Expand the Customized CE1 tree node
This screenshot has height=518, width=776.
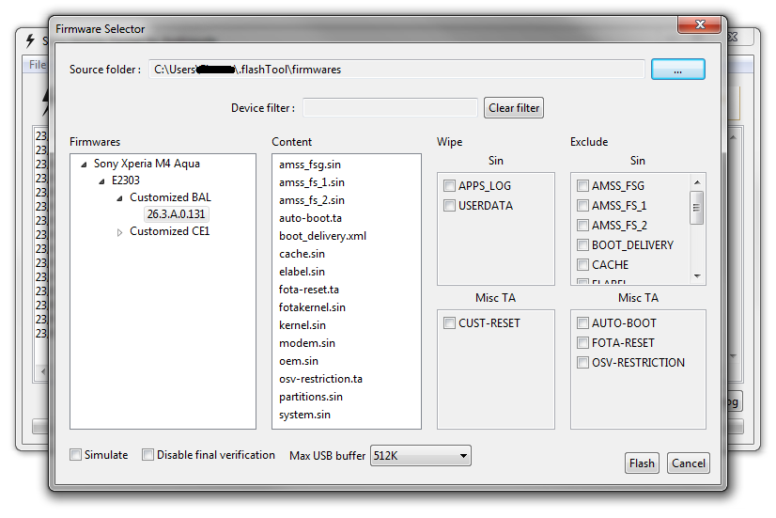pyautogui.click(x=120, y=232)
